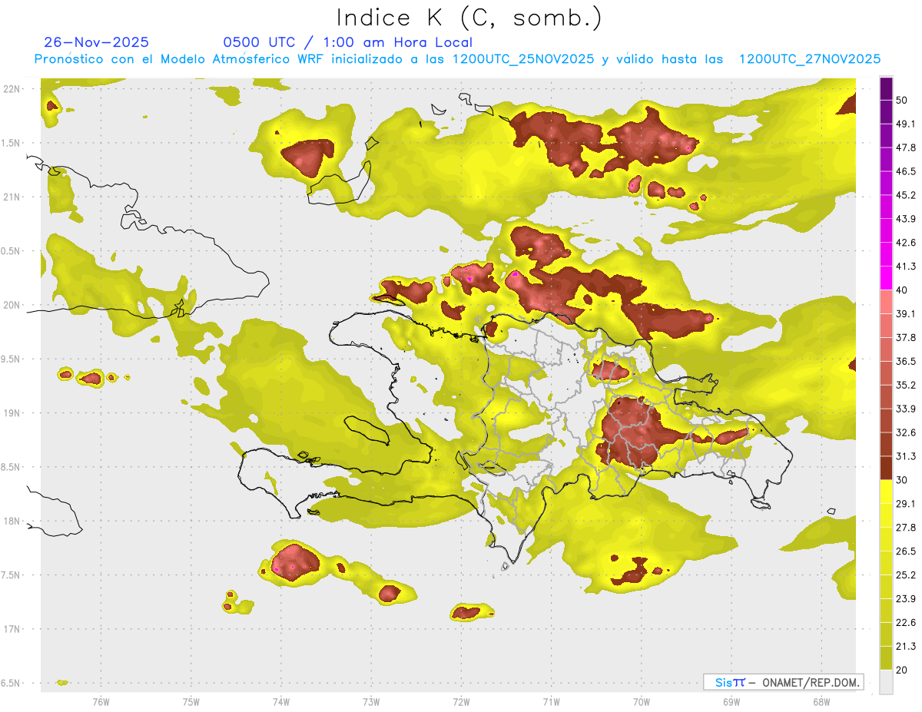Pick the dark purple colorbar segment above 50
This screenshot has width=922, height=712.
click(886, 88)
